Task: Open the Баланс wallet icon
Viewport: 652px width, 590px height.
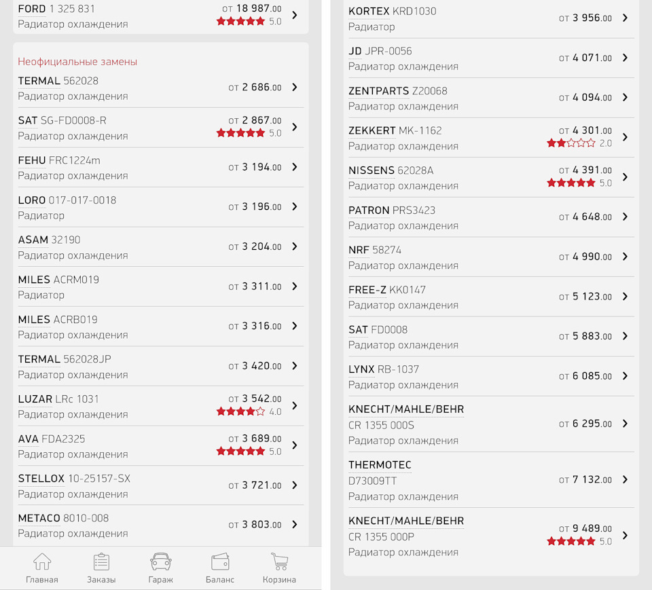Action: [x=220, y=561]
